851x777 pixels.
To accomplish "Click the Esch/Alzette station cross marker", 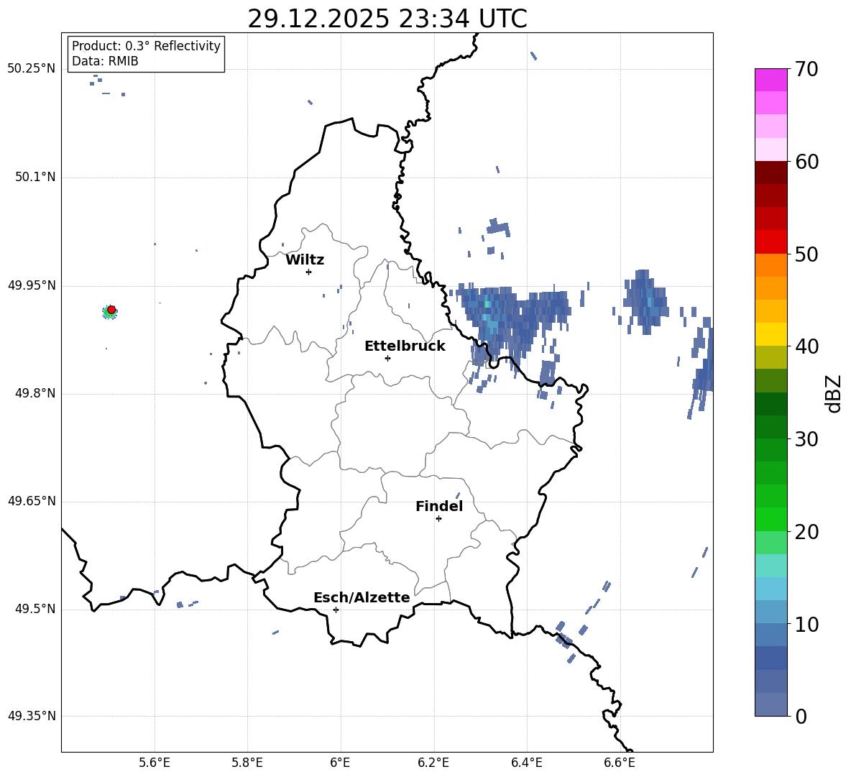I will [336, 610].
